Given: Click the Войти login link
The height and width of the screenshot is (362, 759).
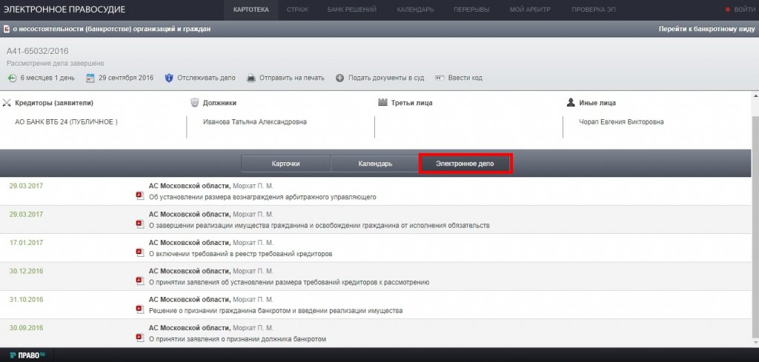Looking at the screenshot, I should [x=743, y=10].
